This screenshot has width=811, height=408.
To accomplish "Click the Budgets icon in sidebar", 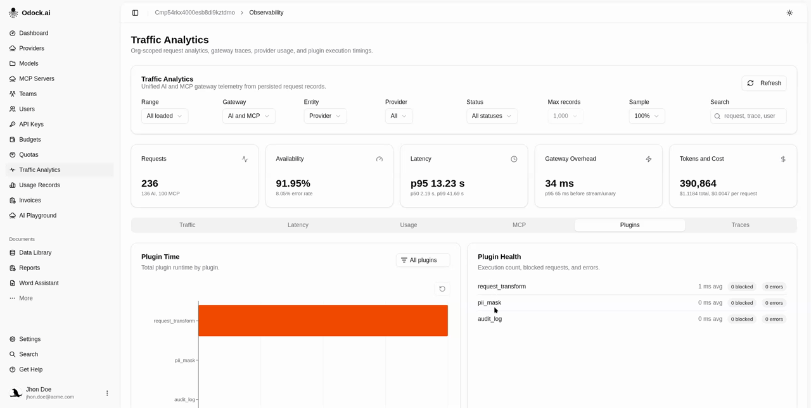I will point(12,139).
